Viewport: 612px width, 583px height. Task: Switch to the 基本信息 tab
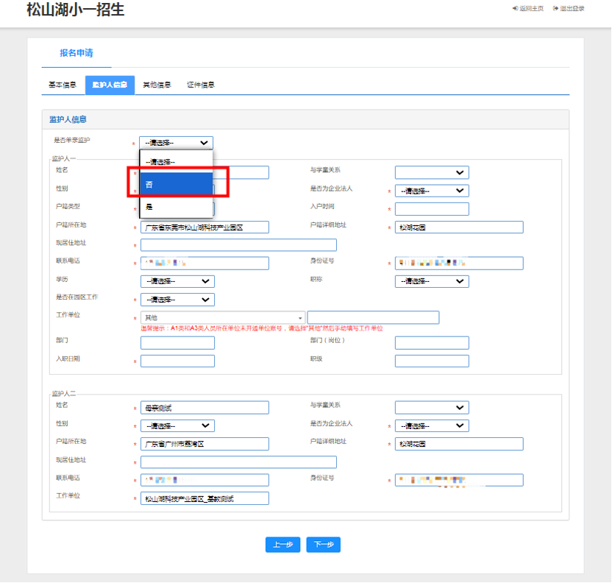[63, 85]
